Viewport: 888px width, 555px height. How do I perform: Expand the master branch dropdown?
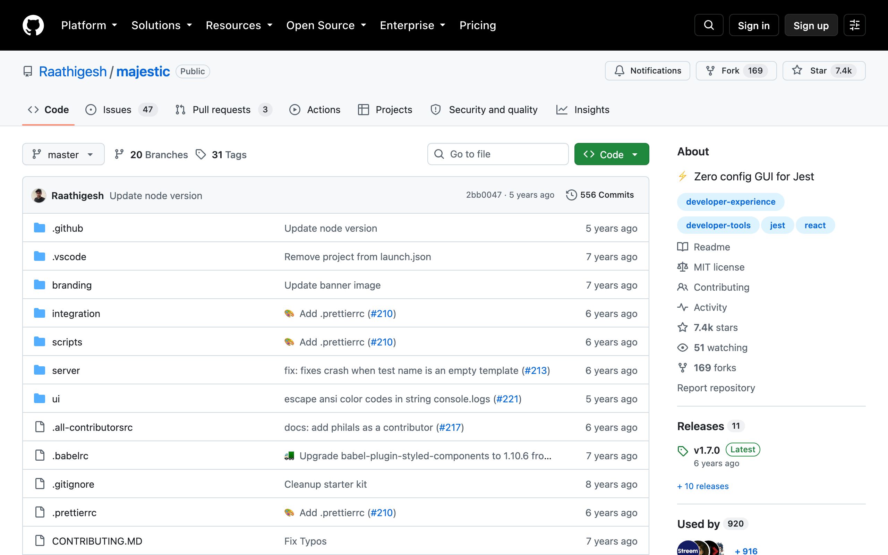tap(63, 154)
